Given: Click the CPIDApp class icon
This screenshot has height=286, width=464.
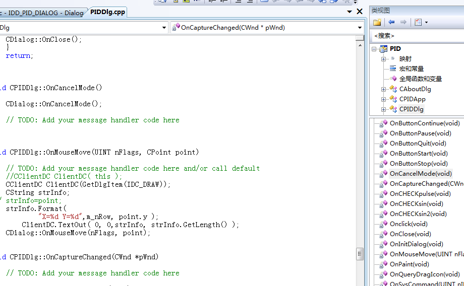Looking at the screenshot, I should (x=393, y=99).
